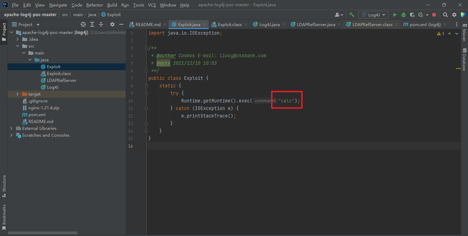Select nginx-1.21.4.zip in project tree
Viewport: 468px width, 236px height.
(44, 108)
